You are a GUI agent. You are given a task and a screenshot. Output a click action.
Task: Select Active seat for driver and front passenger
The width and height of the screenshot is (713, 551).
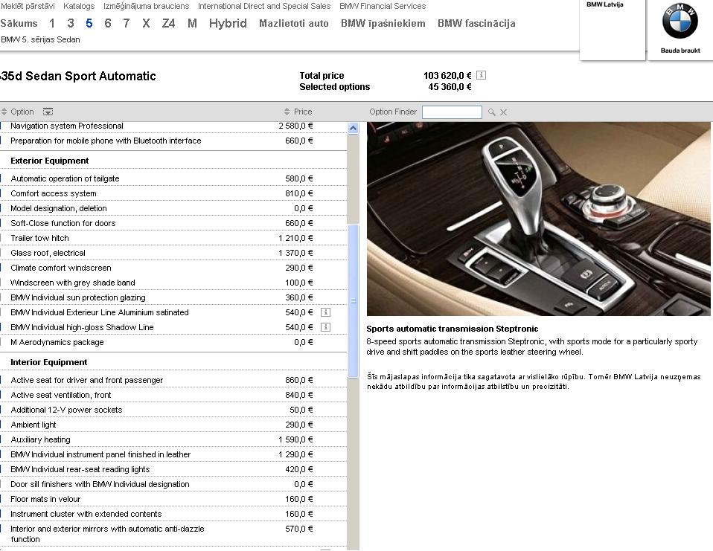coord(173,380)
